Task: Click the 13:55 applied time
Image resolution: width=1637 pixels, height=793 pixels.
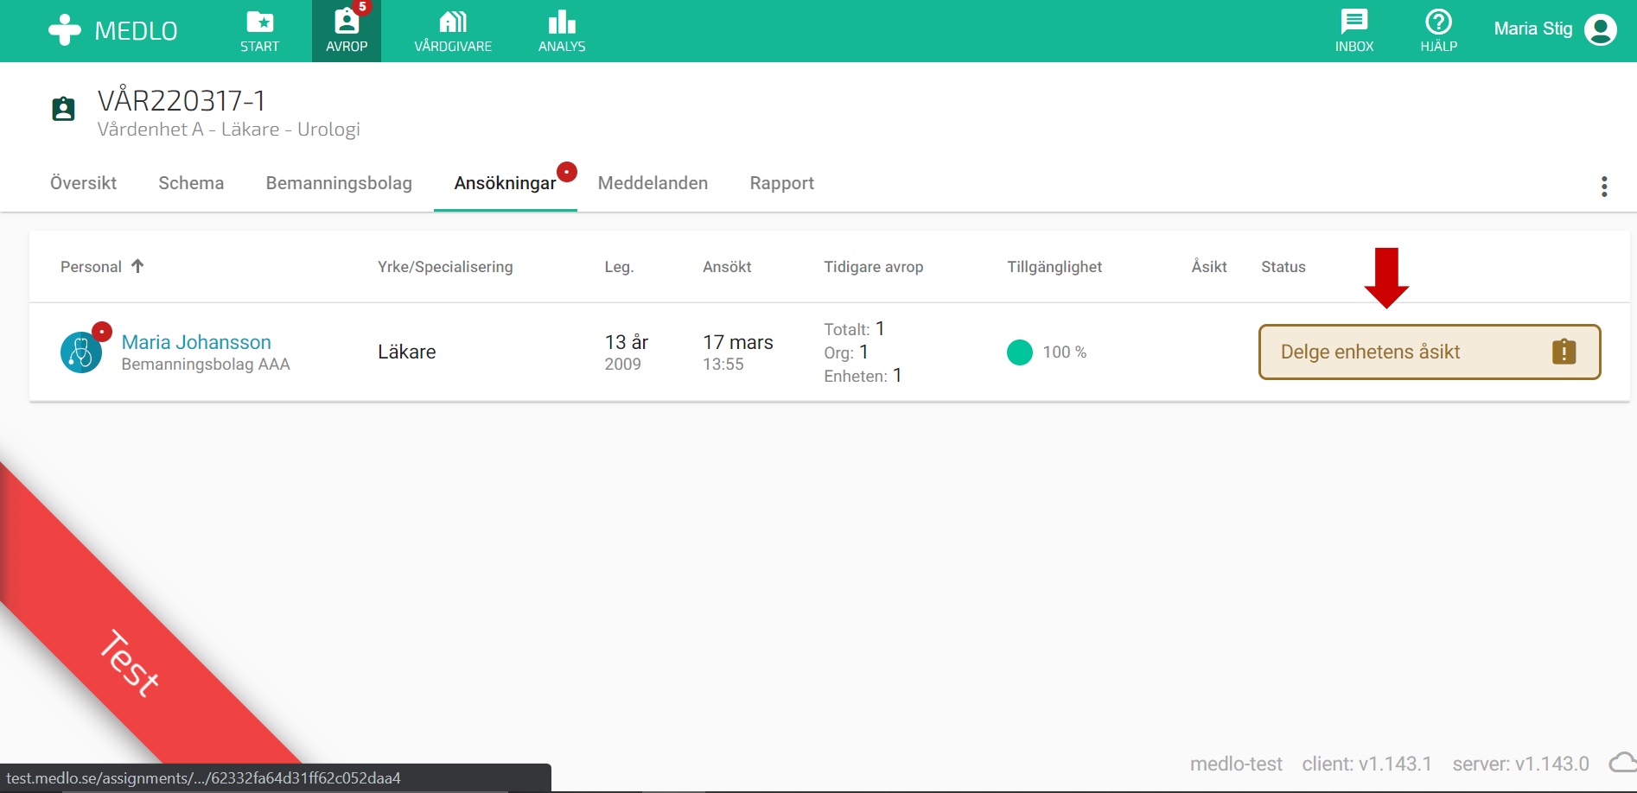Action: click(723, 365)
